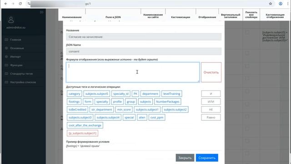Insert the footings tag

coord(74,102)
